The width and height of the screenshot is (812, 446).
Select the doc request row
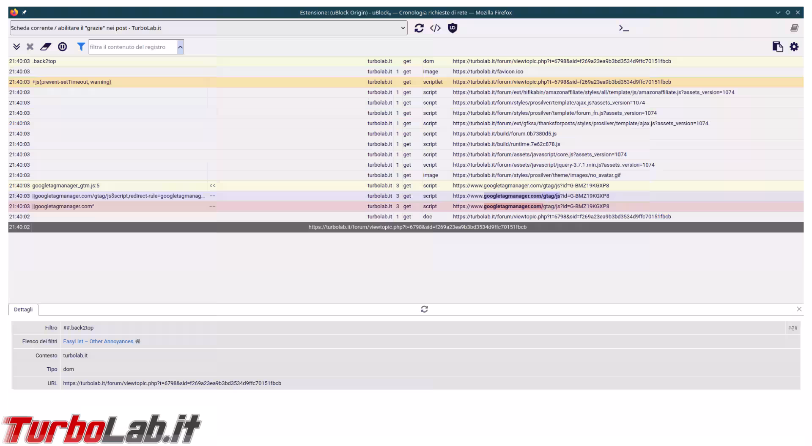[406, 217]
